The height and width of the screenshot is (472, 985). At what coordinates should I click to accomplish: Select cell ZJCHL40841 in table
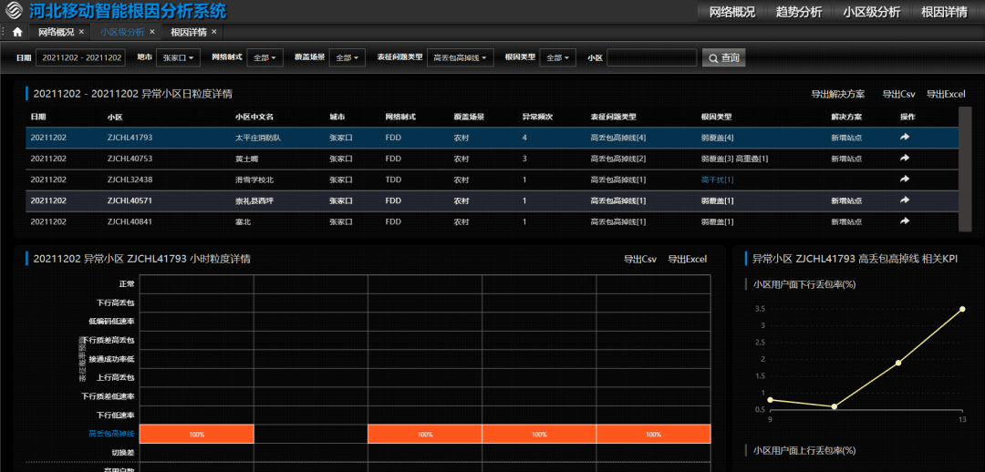click(x=130, y=221)
